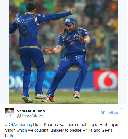The height and width of the screenshot is (139, 128).
Task: Click the round chest sponsor logo on jersey
Action: (72, 43)
